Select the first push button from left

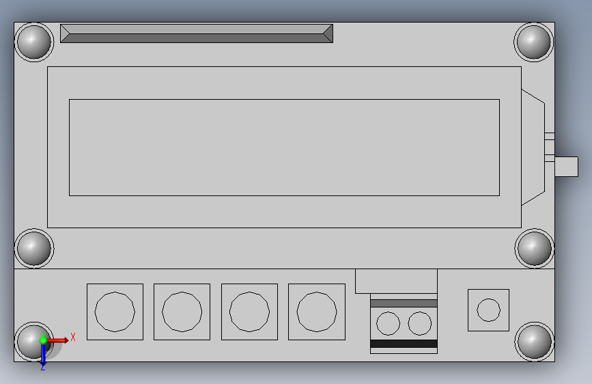pyautogui.click(x=115, y=312)
